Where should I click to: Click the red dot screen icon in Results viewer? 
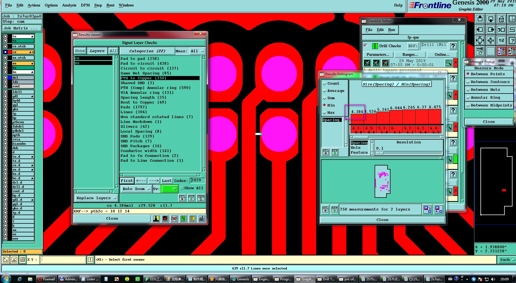tap(165, 219)
